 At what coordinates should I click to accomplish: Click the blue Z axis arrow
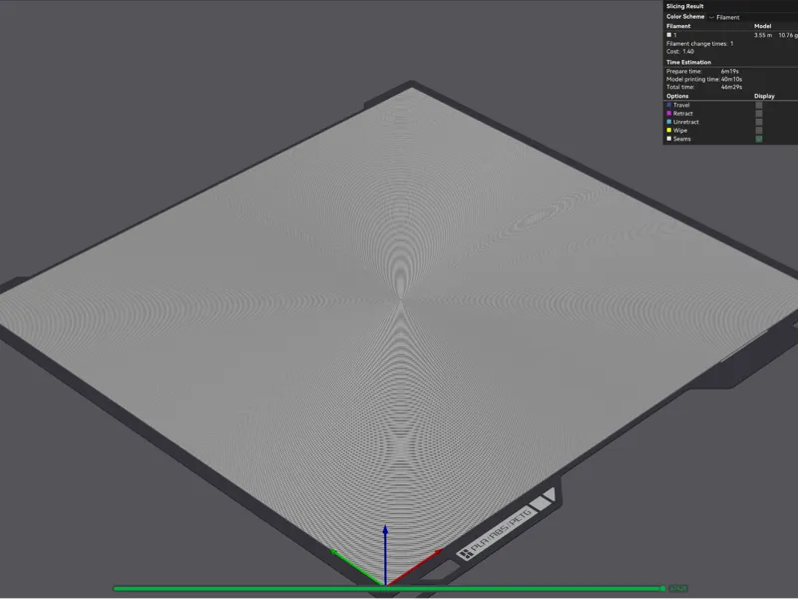tap(385, 555)
